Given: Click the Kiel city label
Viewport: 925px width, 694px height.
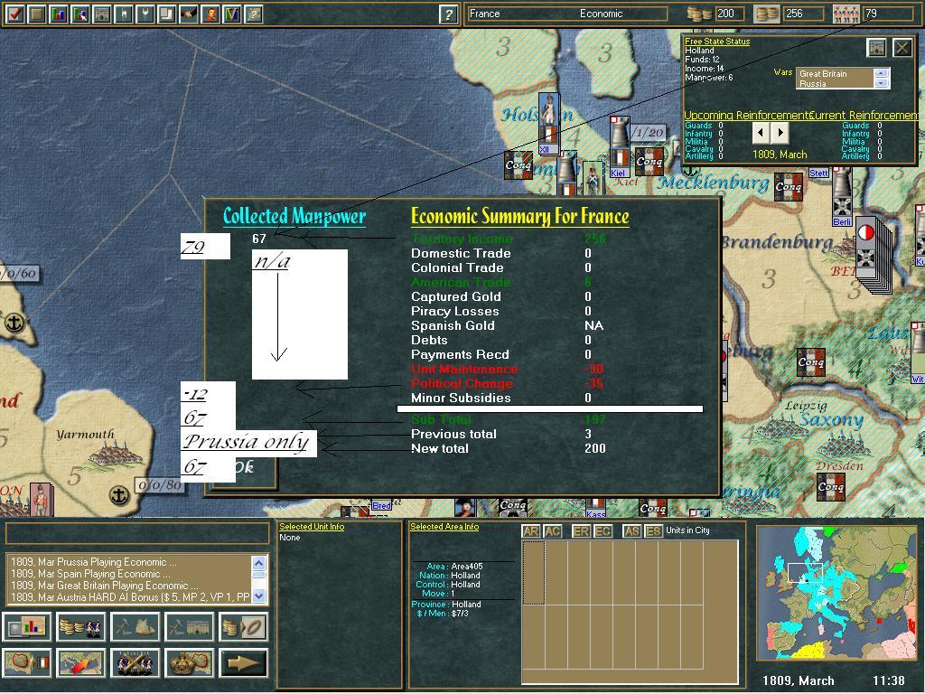Looking at the screenshot, I should coord(618,173).
